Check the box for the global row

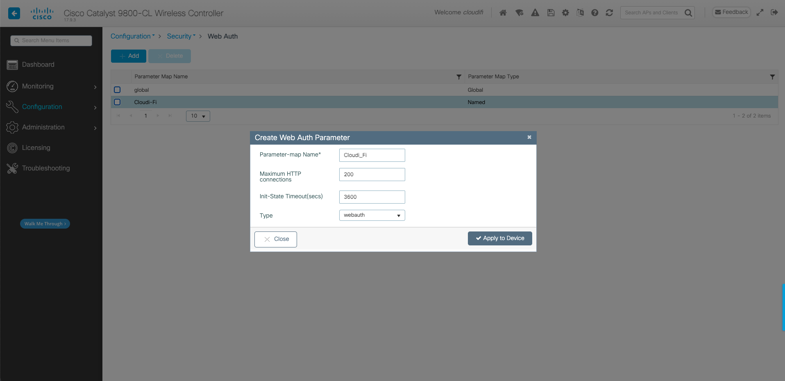pos(117,90)
